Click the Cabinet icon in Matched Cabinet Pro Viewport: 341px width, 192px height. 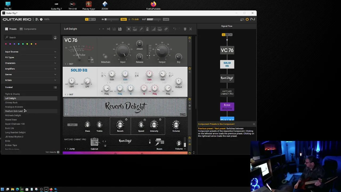94,142
